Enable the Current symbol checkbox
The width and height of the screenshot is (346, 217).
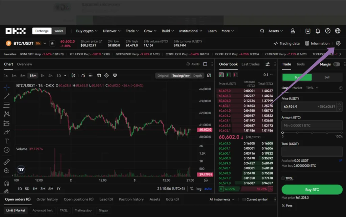[244, 199]
